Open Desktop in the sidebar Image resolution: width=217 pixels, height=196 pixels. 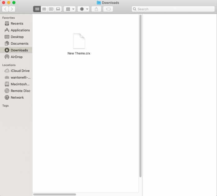[16, 37]
